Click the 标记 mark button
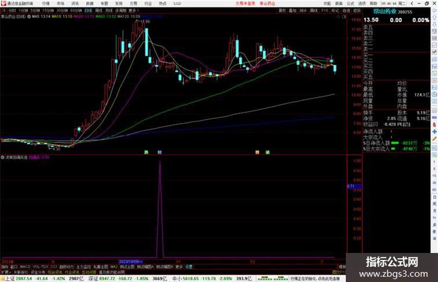 335,10
